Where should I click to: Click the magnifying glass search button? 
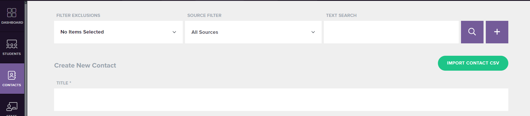[472, 32]
